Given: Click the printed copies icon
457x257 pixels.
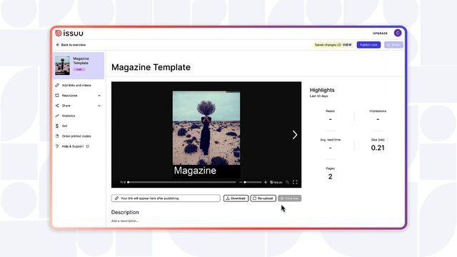Looking at the screenshot, I should [x=57, y=136].
